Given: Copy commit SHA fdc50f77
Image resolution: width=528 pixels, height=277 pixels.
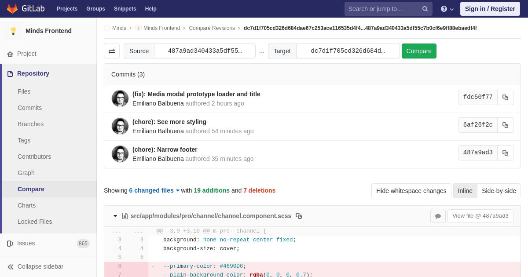Looking at the screenshot, I should click(x=505, y=97).
